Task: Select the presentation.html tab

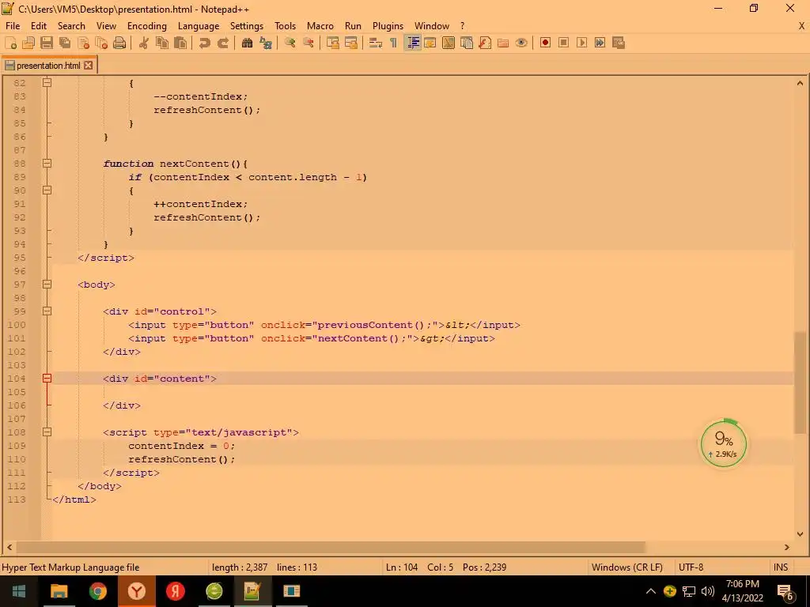Action: [x=48, y=66]
